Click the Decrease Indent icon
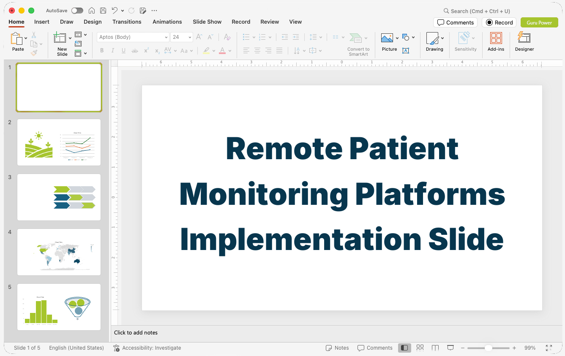The width and height of the screenshot is (565, 356). (285, 37)
